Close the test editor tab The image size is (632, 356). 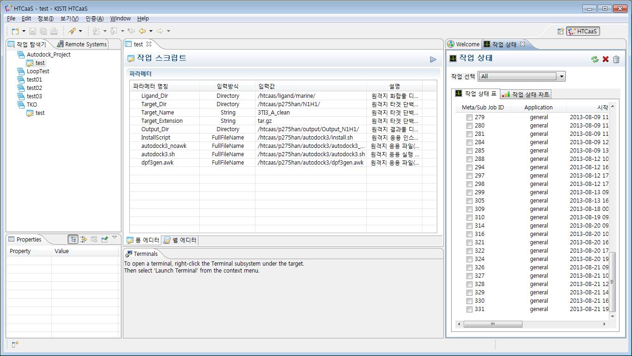(149, 44)
